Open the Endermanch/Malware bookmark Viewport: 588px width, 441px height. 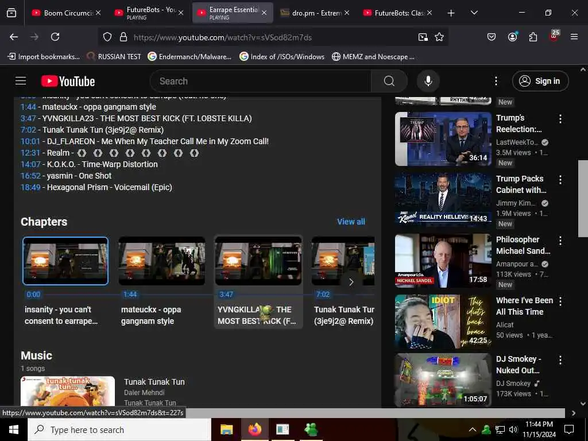189,57
